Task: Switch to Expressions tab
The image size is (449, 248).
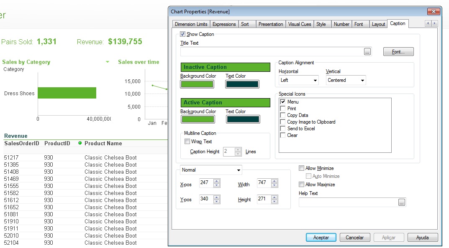Action: (x=224, y=24)
